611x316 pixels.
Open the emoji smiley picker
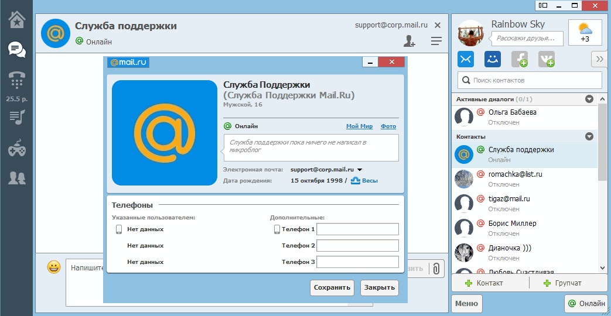click(54, 267)
